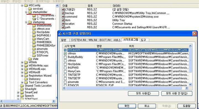Enable the IMJPMIG startup checkbox
Screen dimensions: 199x109
pos(65,68)
